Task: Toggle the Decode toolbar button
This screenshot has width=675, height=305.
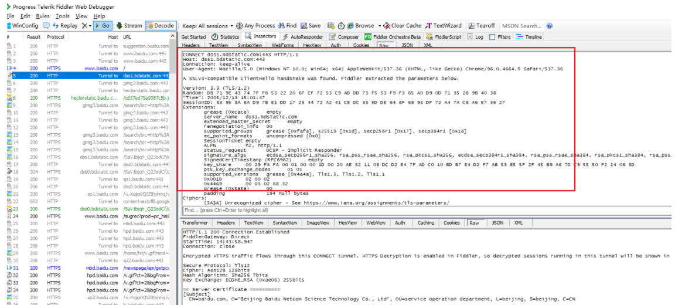Action: (160, 26)
